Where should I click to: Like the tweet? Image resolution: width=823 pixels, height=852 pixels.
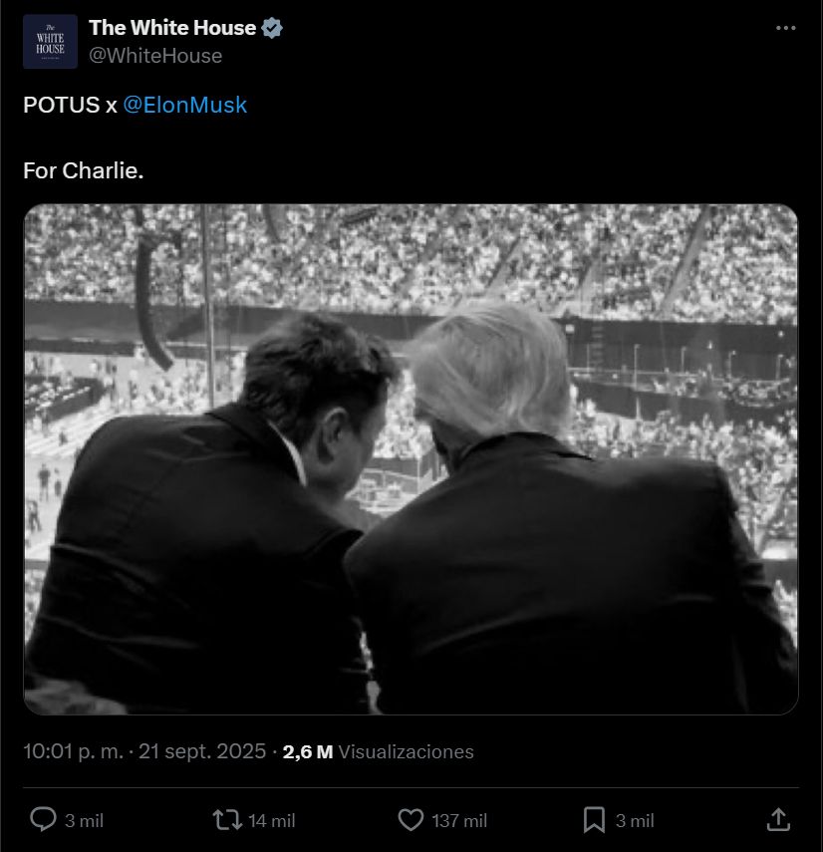pyautogui.click(x=409, y=820)
